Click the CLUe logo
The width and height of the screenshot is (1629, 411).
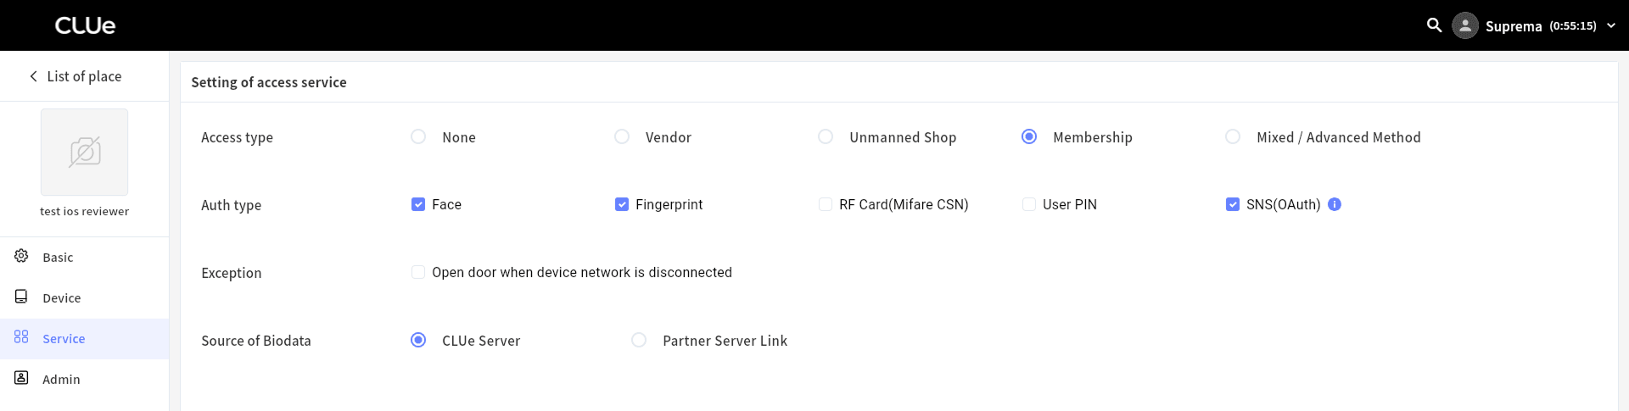pyautogui.click(x=85, y=25)
